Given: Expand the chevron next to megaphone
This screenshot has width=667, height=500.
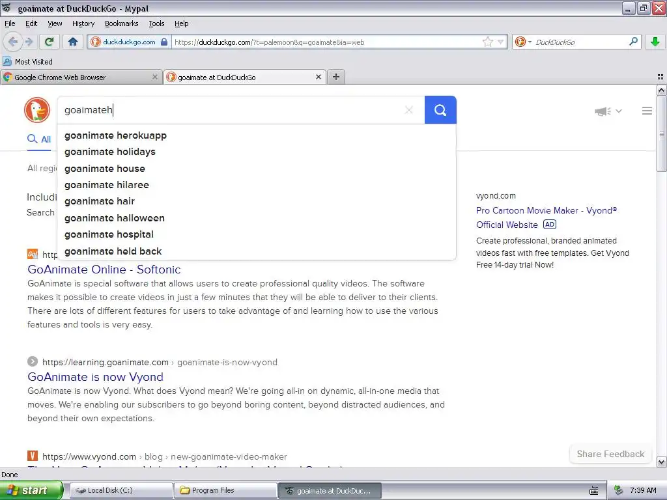Looking at the screenshot, I should click(x=619, y=111).
